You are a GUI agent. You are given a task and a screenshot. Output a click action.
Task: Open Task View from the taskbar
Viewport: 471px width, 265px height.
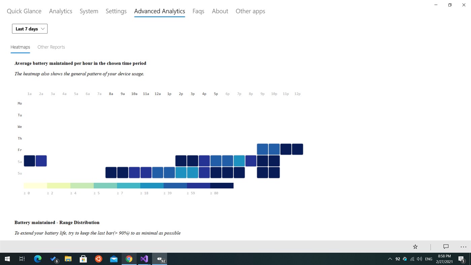pyautogui.click(x=22, y=259)
